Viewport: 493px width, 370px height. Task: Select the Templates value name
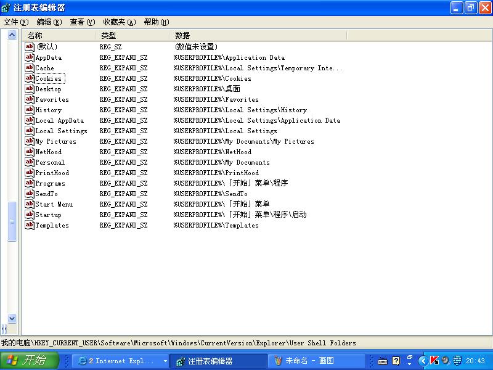(52, 225)
